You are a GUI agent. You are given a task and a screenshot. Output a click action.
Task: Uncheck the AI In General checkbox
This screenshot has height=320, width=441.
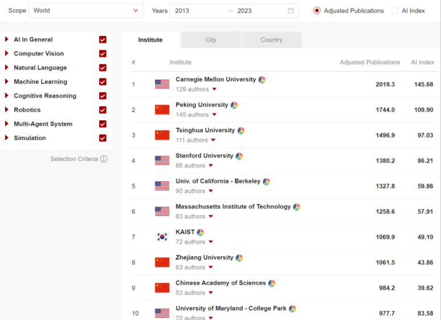[103, 39]
